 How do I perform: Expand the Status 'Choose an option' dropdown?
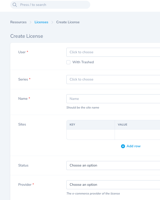[x=113, y=165]
